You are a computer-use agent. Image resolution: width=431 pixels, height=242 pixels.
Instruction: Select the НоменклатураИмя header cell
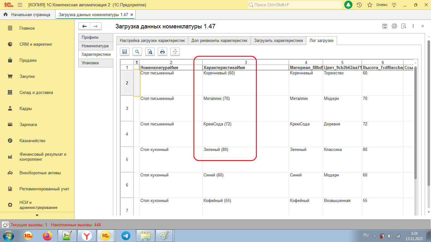[x=171, y=68]
